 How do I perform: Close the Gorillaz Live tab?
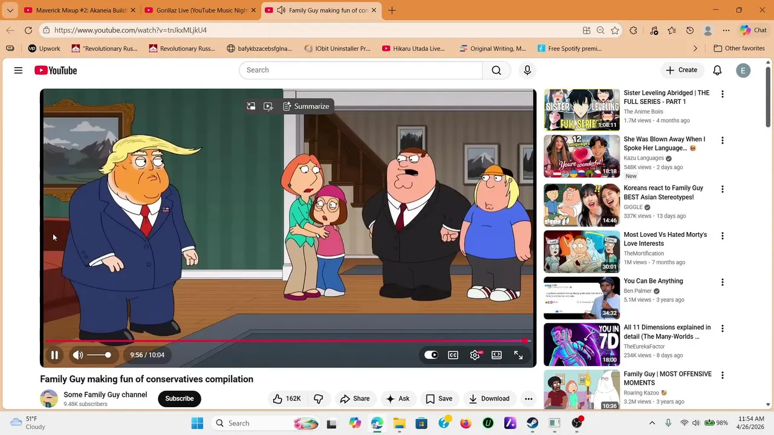click(253, 10)
